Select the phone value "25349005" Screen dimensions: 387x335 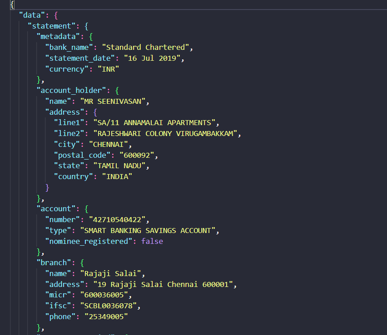pyautogui.click(x=106, y=316)
